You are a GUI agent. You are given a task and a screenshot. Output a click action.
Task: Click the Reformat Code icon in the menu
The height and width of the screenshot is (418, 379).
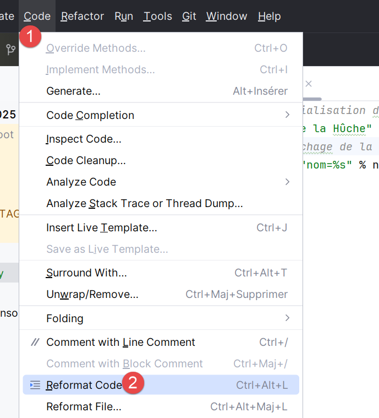[35, 385]
